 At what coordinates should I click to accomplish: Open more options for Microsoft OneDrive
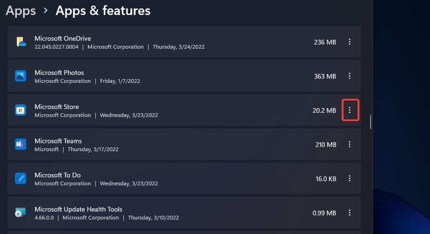point(350,42)
